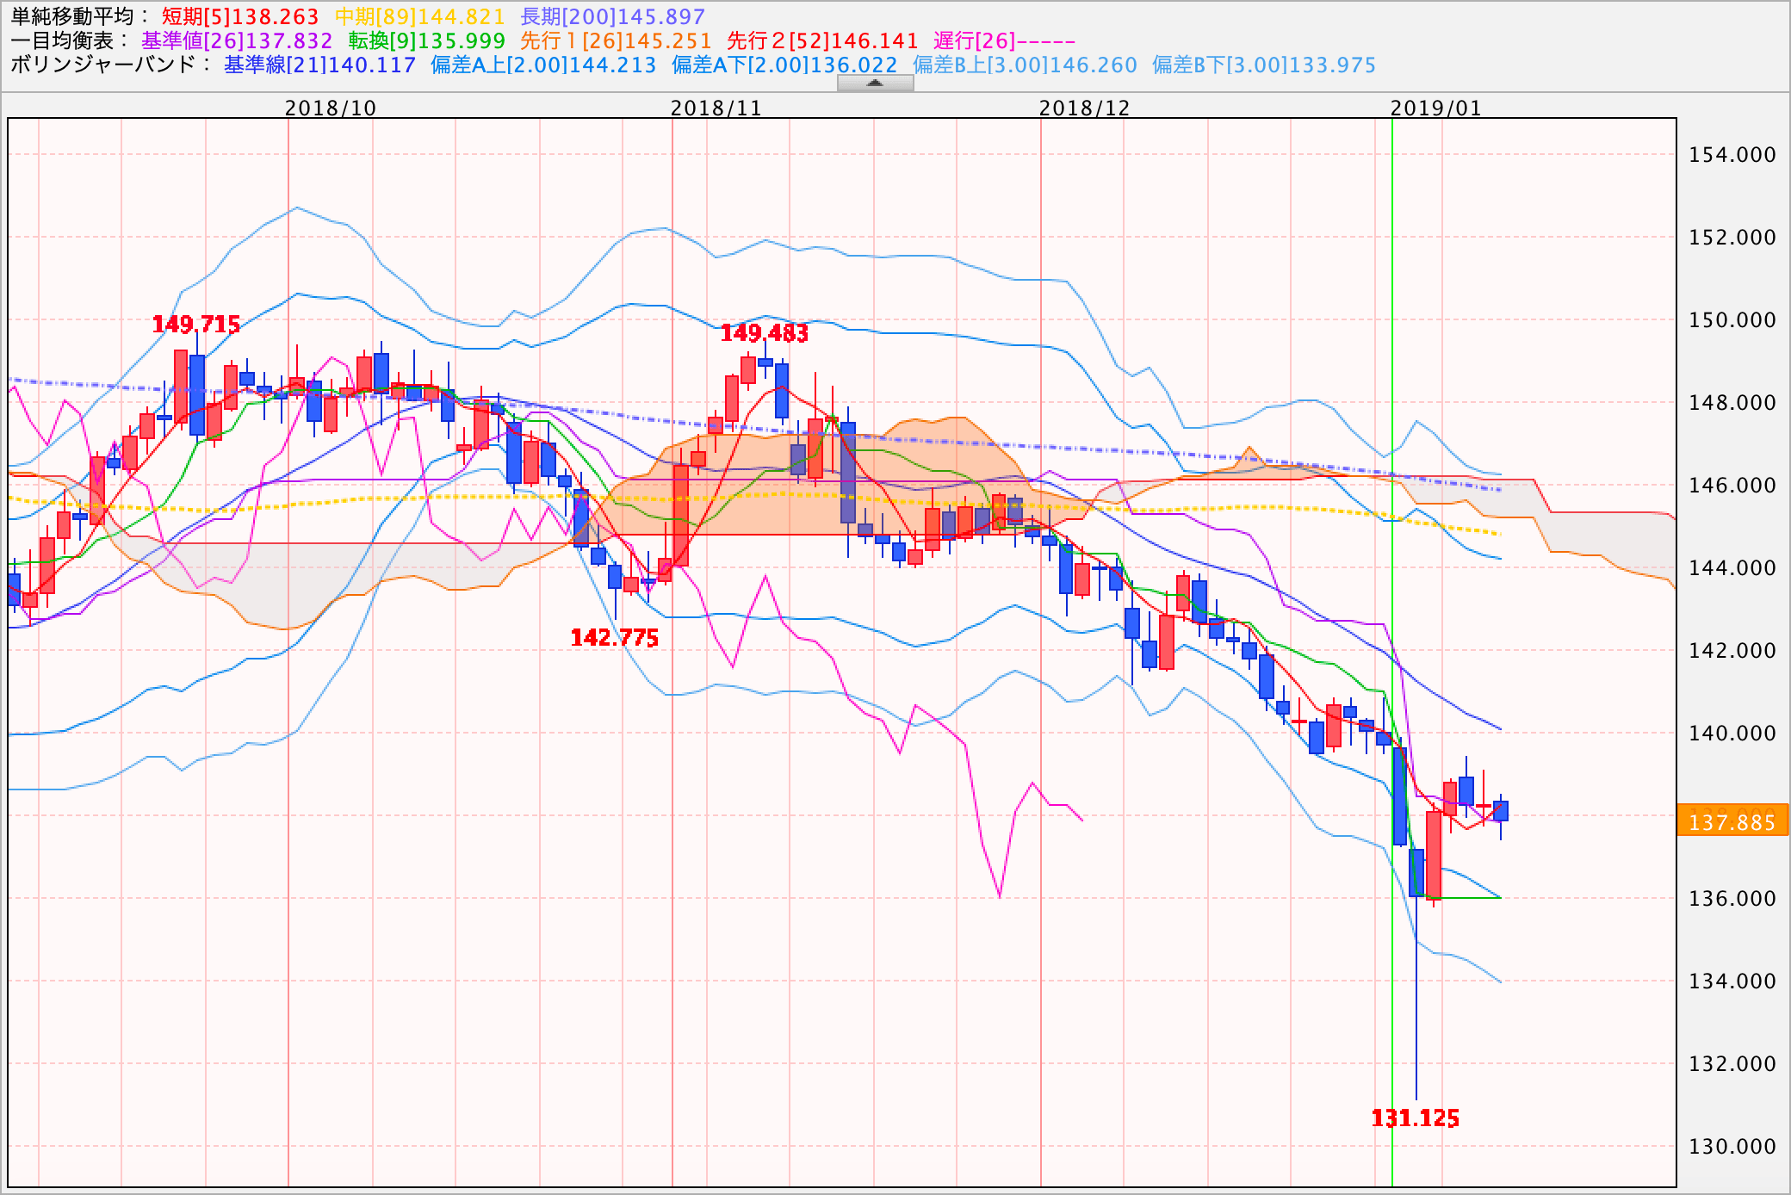Click the 152.000 price axis label

click(x=1732, y=238)
